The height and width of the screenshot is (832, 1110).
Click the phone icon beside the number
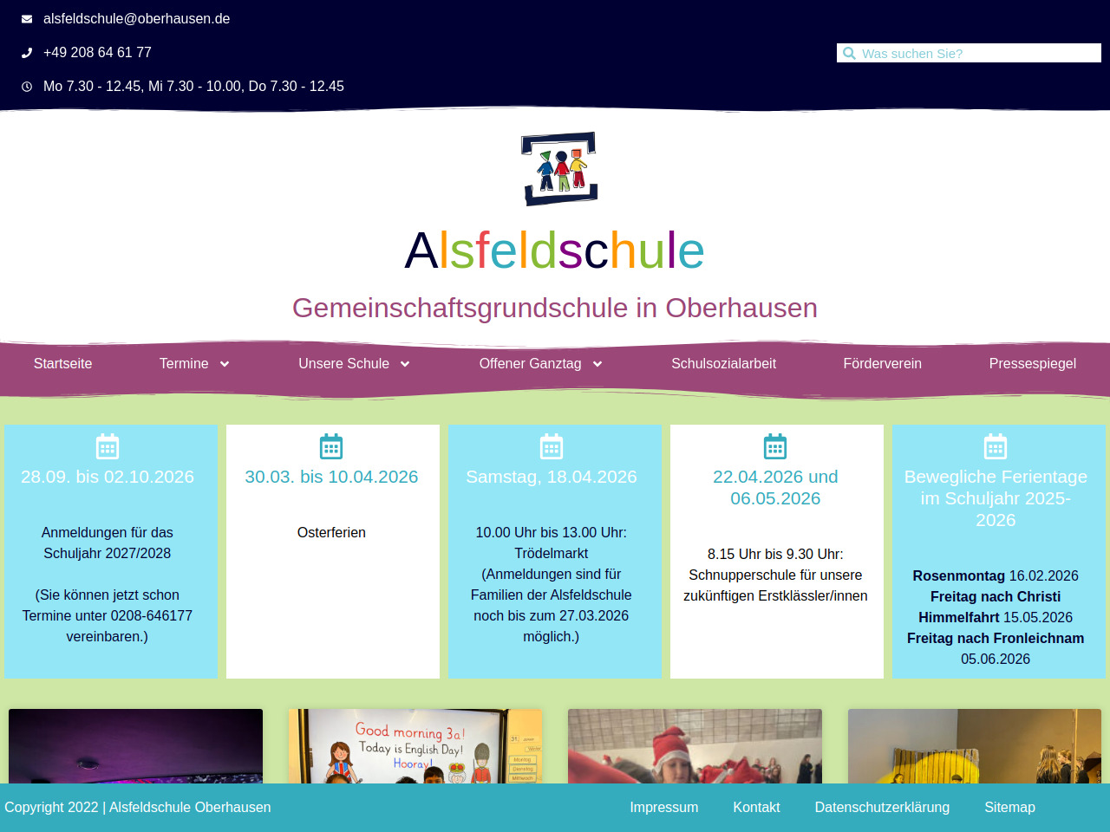(27, 53)
